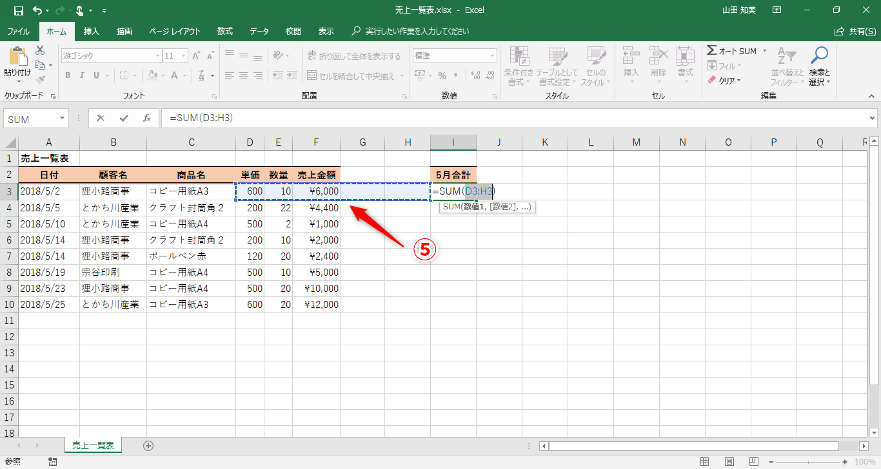Click the Save icon in the title bar
Viewport: 881px width, 469px height.
coord(18,10)
